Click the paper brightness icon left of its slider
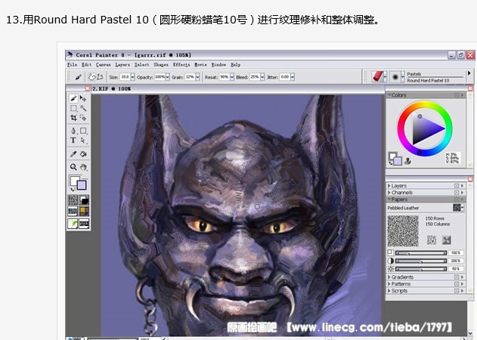Image resolution: width=477 pixels, height=340 pixels. pyautogui.click(x=391, y=269)
